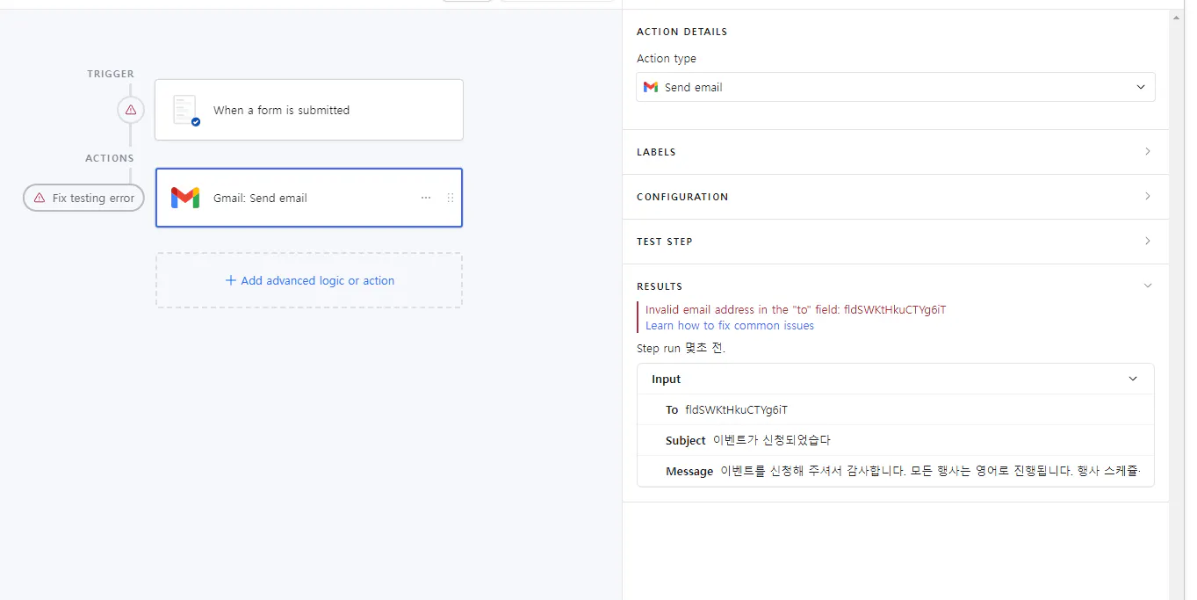The width and height of the screenshot is (1197, 600).
Task: Click the drag handle on the Gmail action card
Action: point(451,198)
